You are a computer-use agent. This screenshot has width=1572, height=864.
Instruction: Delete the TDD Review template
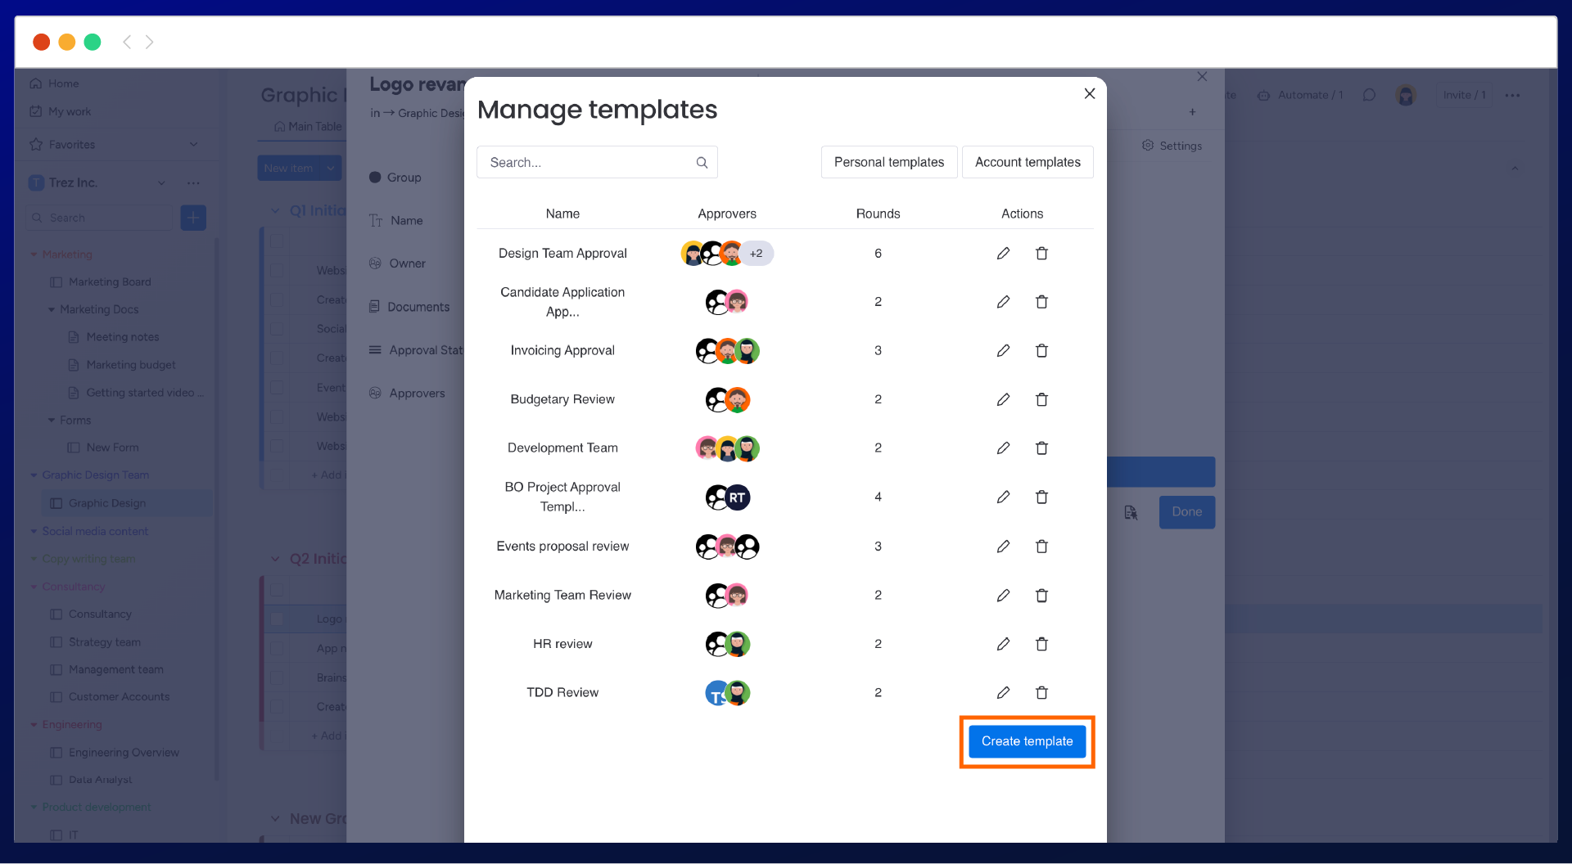coord(1041,692)
